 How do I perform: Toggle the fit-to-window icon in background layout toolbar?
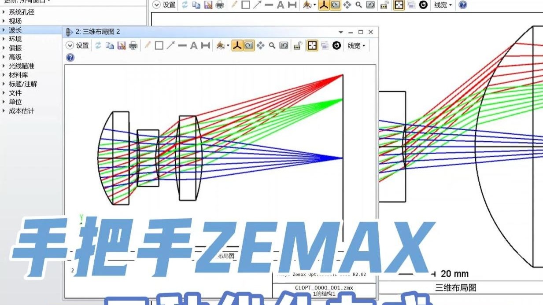(x=399, y=5)
